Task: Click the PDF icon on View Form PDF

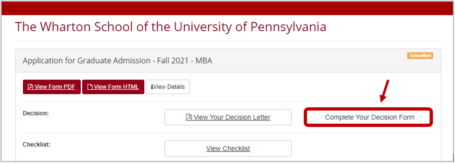Action: [30, 87]
